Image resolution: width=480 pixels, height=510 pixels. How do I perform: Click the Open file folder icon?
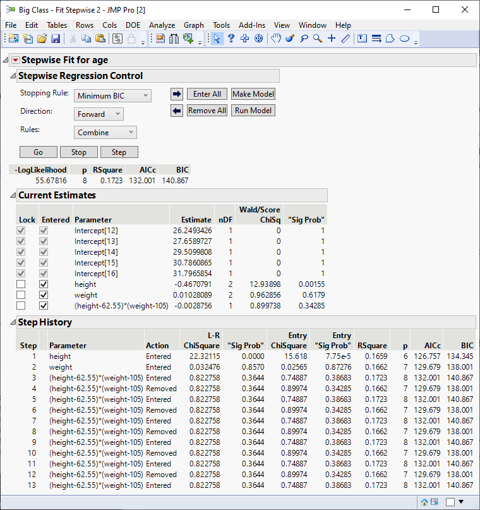coord(42,39)
